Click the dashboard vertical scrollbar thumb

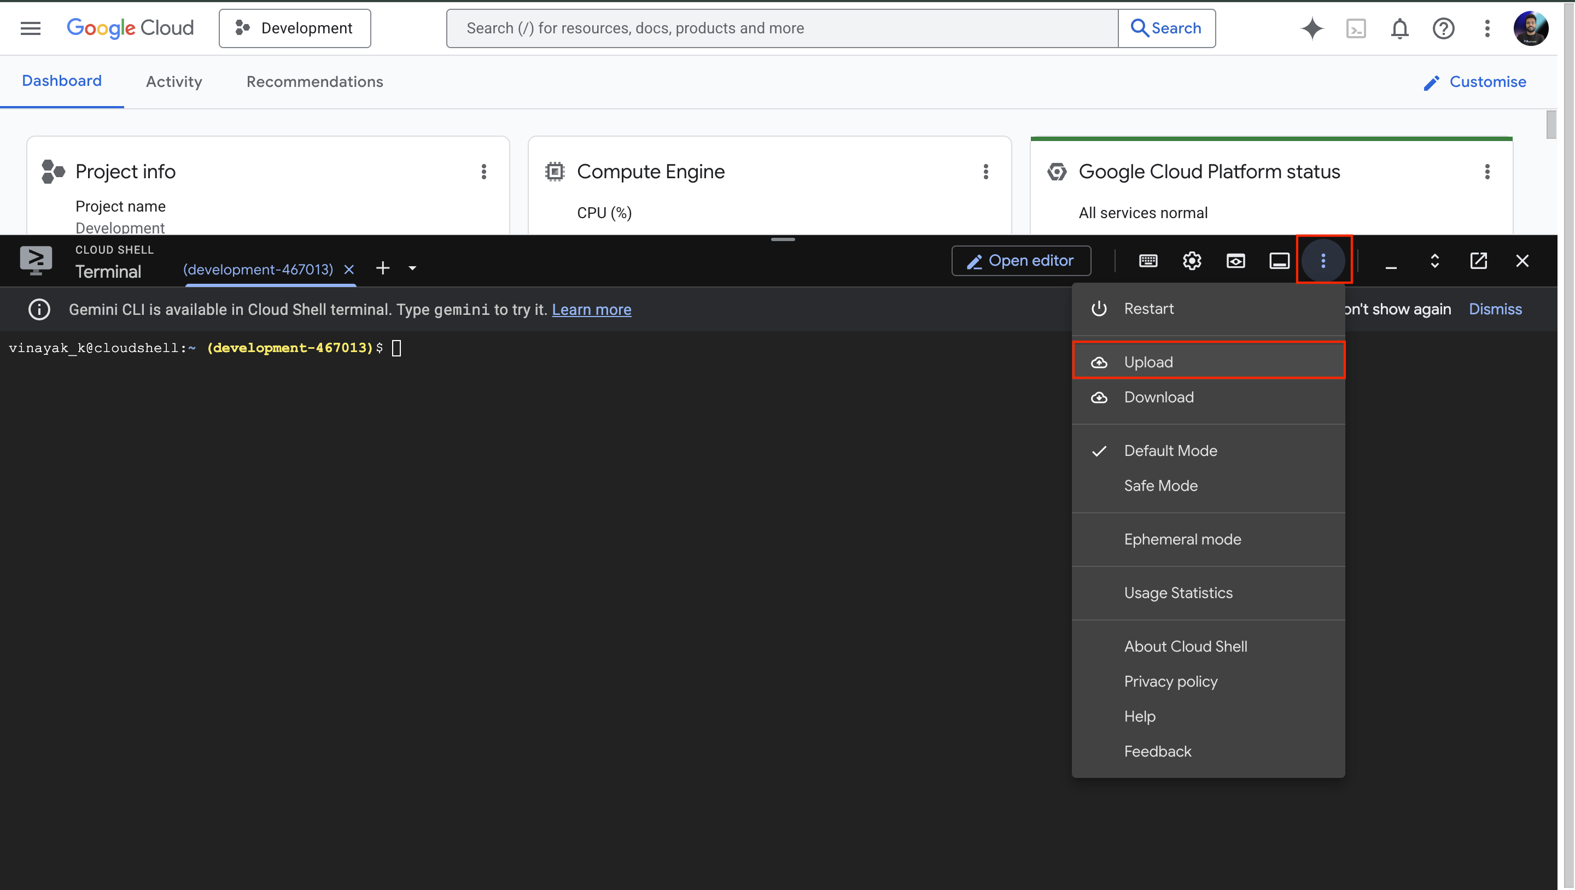(x=1550, y=125)
